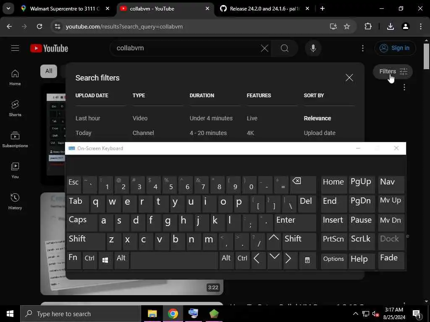Viewport: 430px width, 322px height.
Task: Open Shorts in sidebar
Action: (x=15, y=109)
